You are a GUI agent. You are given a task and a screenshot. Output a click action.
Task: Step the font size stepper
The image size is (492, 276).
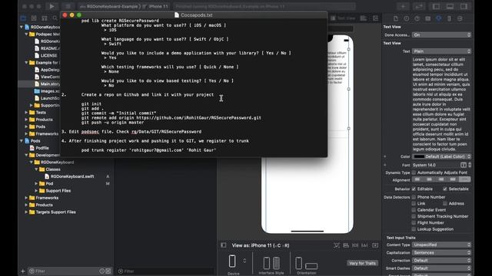[x=470, y=165]
